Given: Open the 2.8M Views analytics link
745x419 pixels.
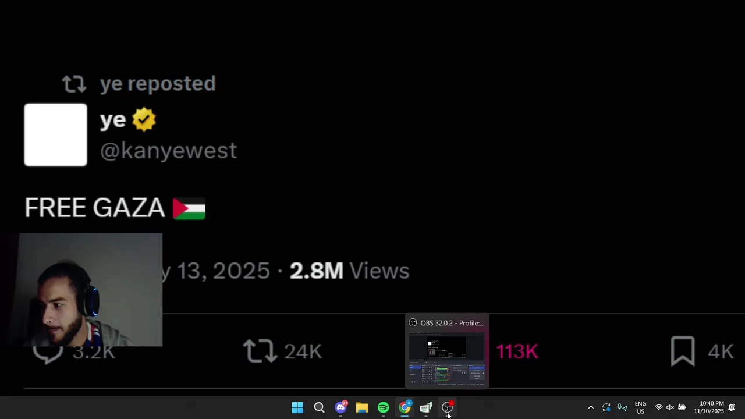Looking at the screenshot, I should pos(350,271).
